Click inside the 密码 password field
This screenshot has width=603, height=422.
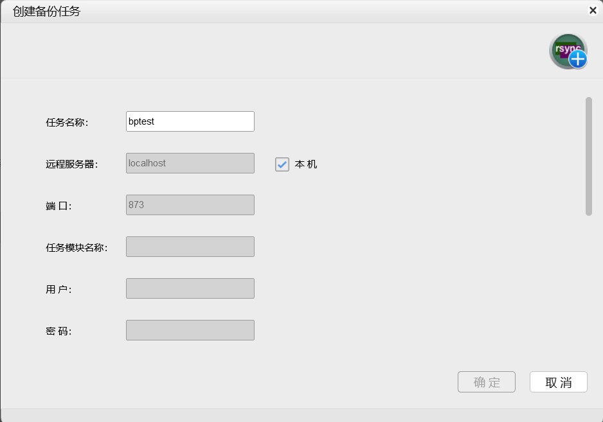tap(190, 330)
